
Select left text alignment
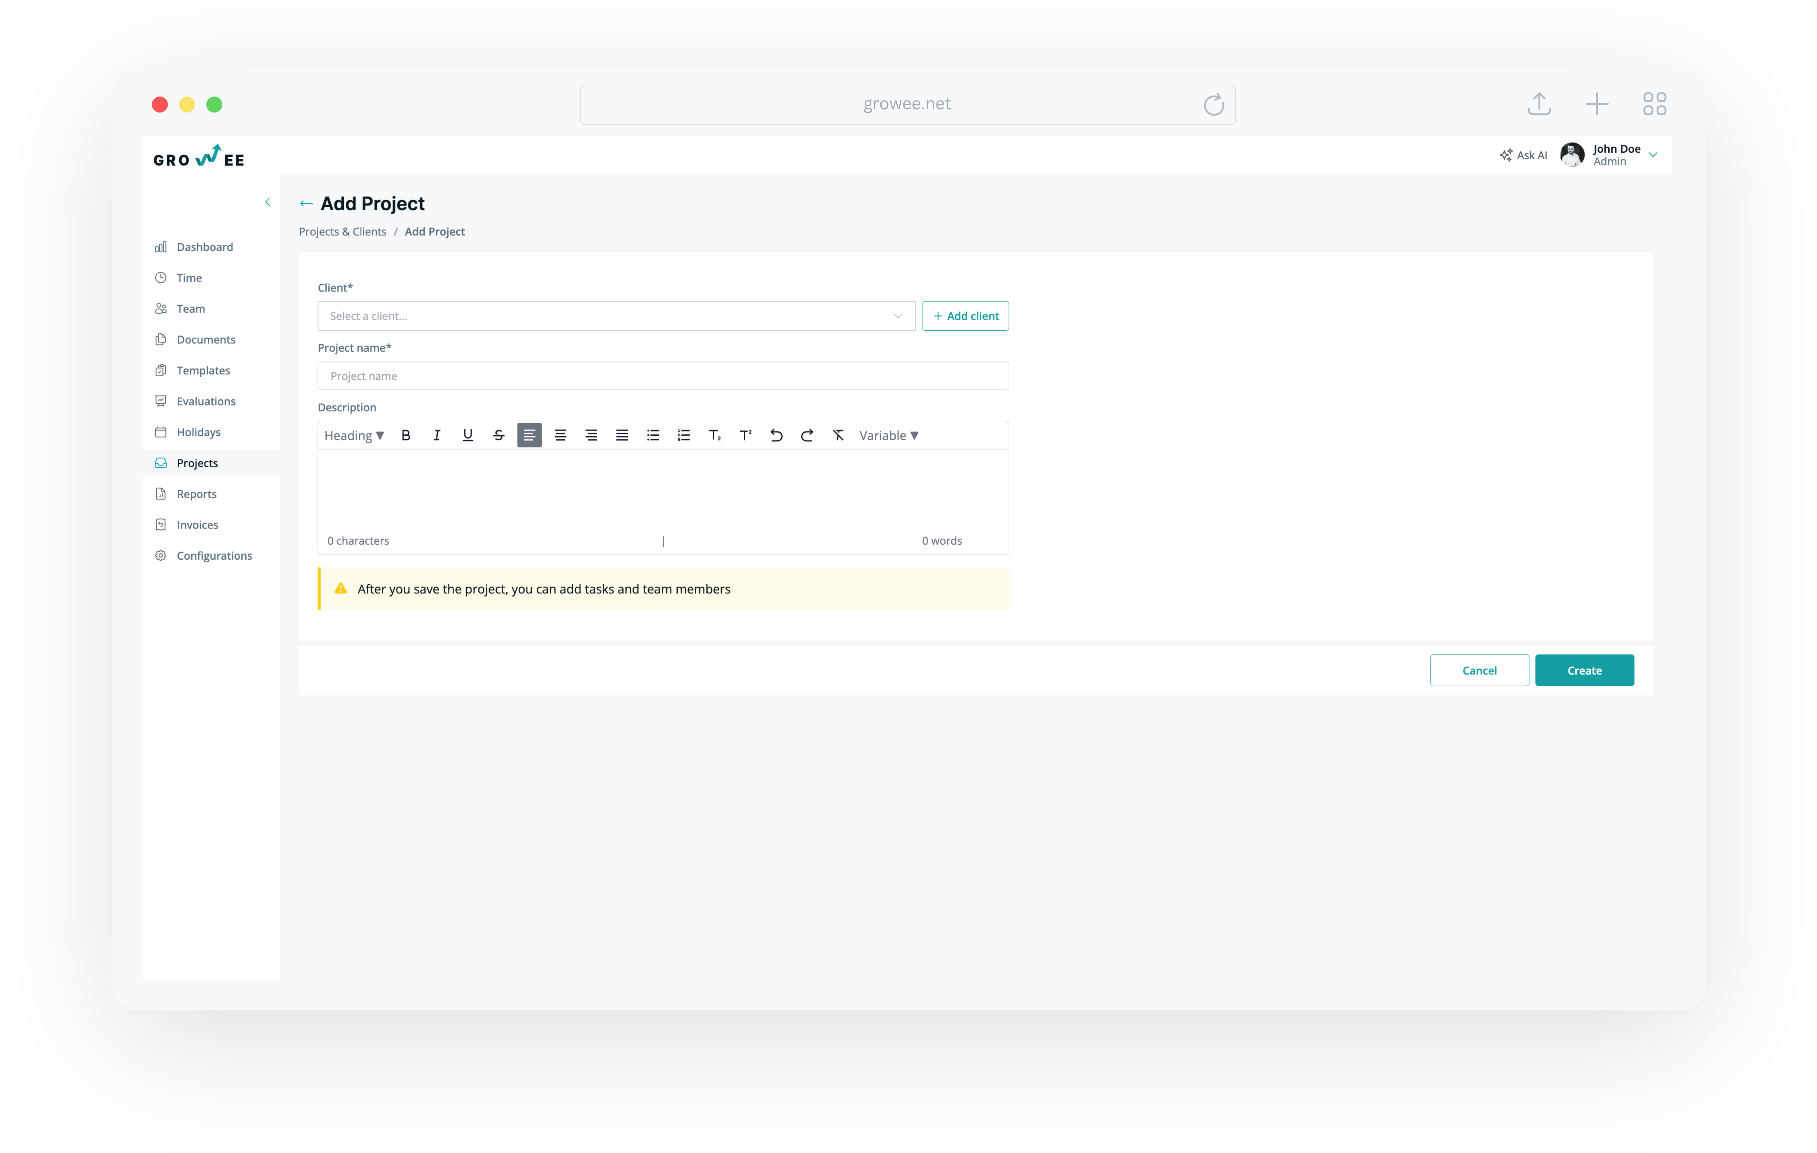(x=530, y=435)
